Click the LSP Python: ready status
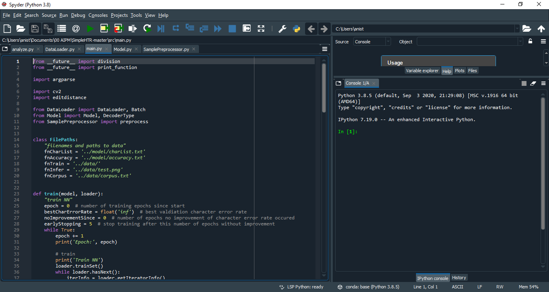The width and height of the screenshot is (549, 292). pyautogui.click(x=301, y=287)
